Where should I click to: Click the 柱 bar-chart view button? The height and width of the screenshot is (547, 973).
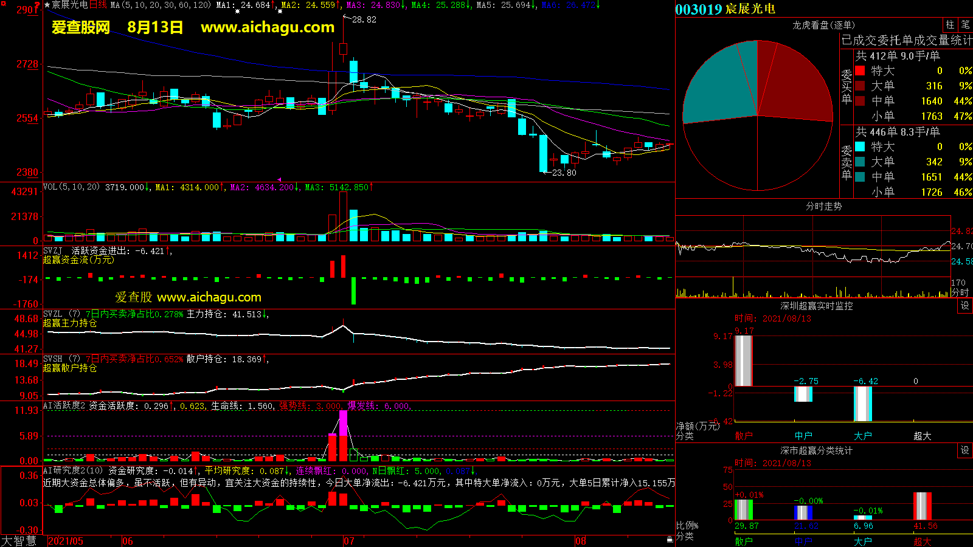pos(950,24)
